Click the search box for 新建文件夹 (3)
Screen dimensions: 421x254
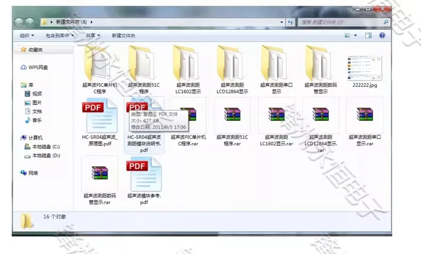click(341, 22)
